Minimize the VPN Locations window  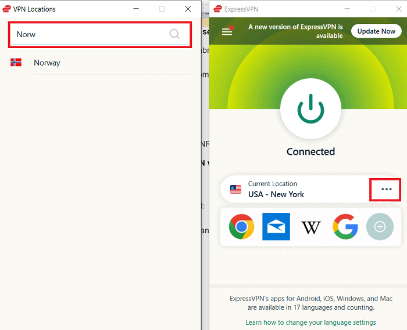(x=136, y=9)
